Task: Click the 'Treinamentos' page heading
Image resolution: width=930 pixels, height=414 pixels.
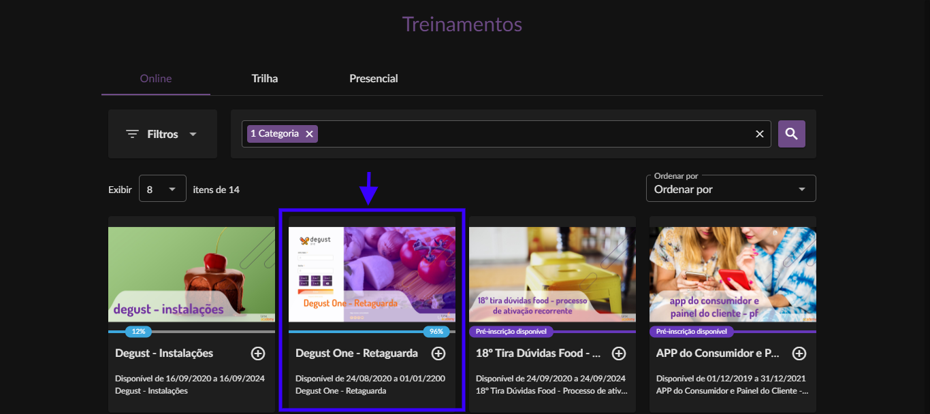Action: point(462,24)
